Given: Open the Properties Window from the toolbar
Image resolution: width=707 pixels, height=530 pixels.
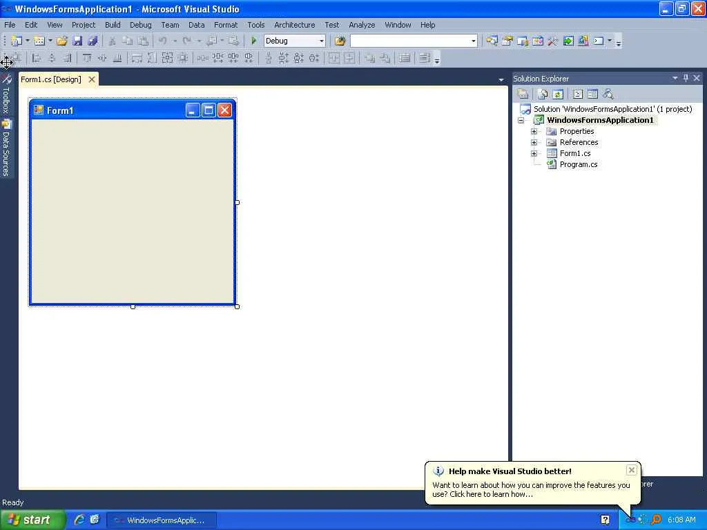Looking at the screenshot, I should pos(507,41).
